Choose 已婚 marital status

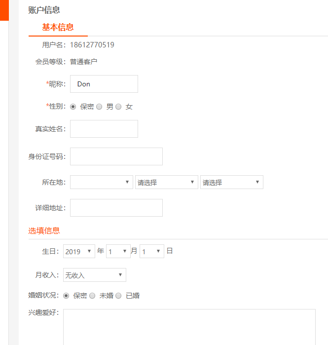click(118, 296)
